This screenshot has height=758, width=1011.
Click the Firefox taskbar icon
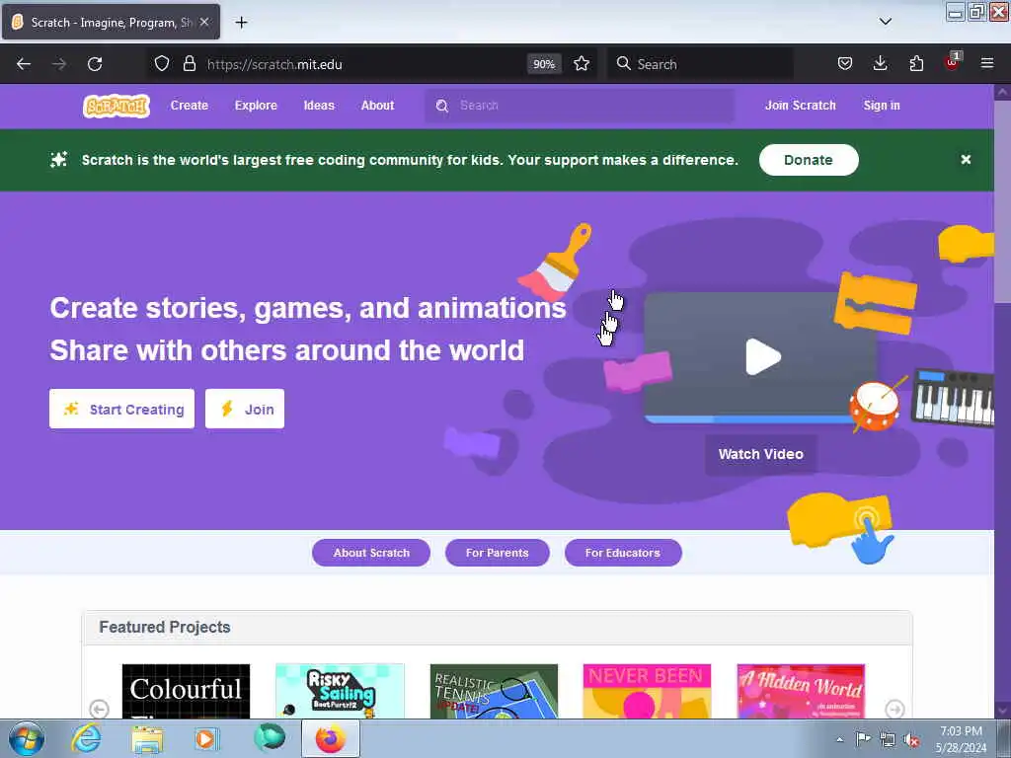tap(331, 738)
